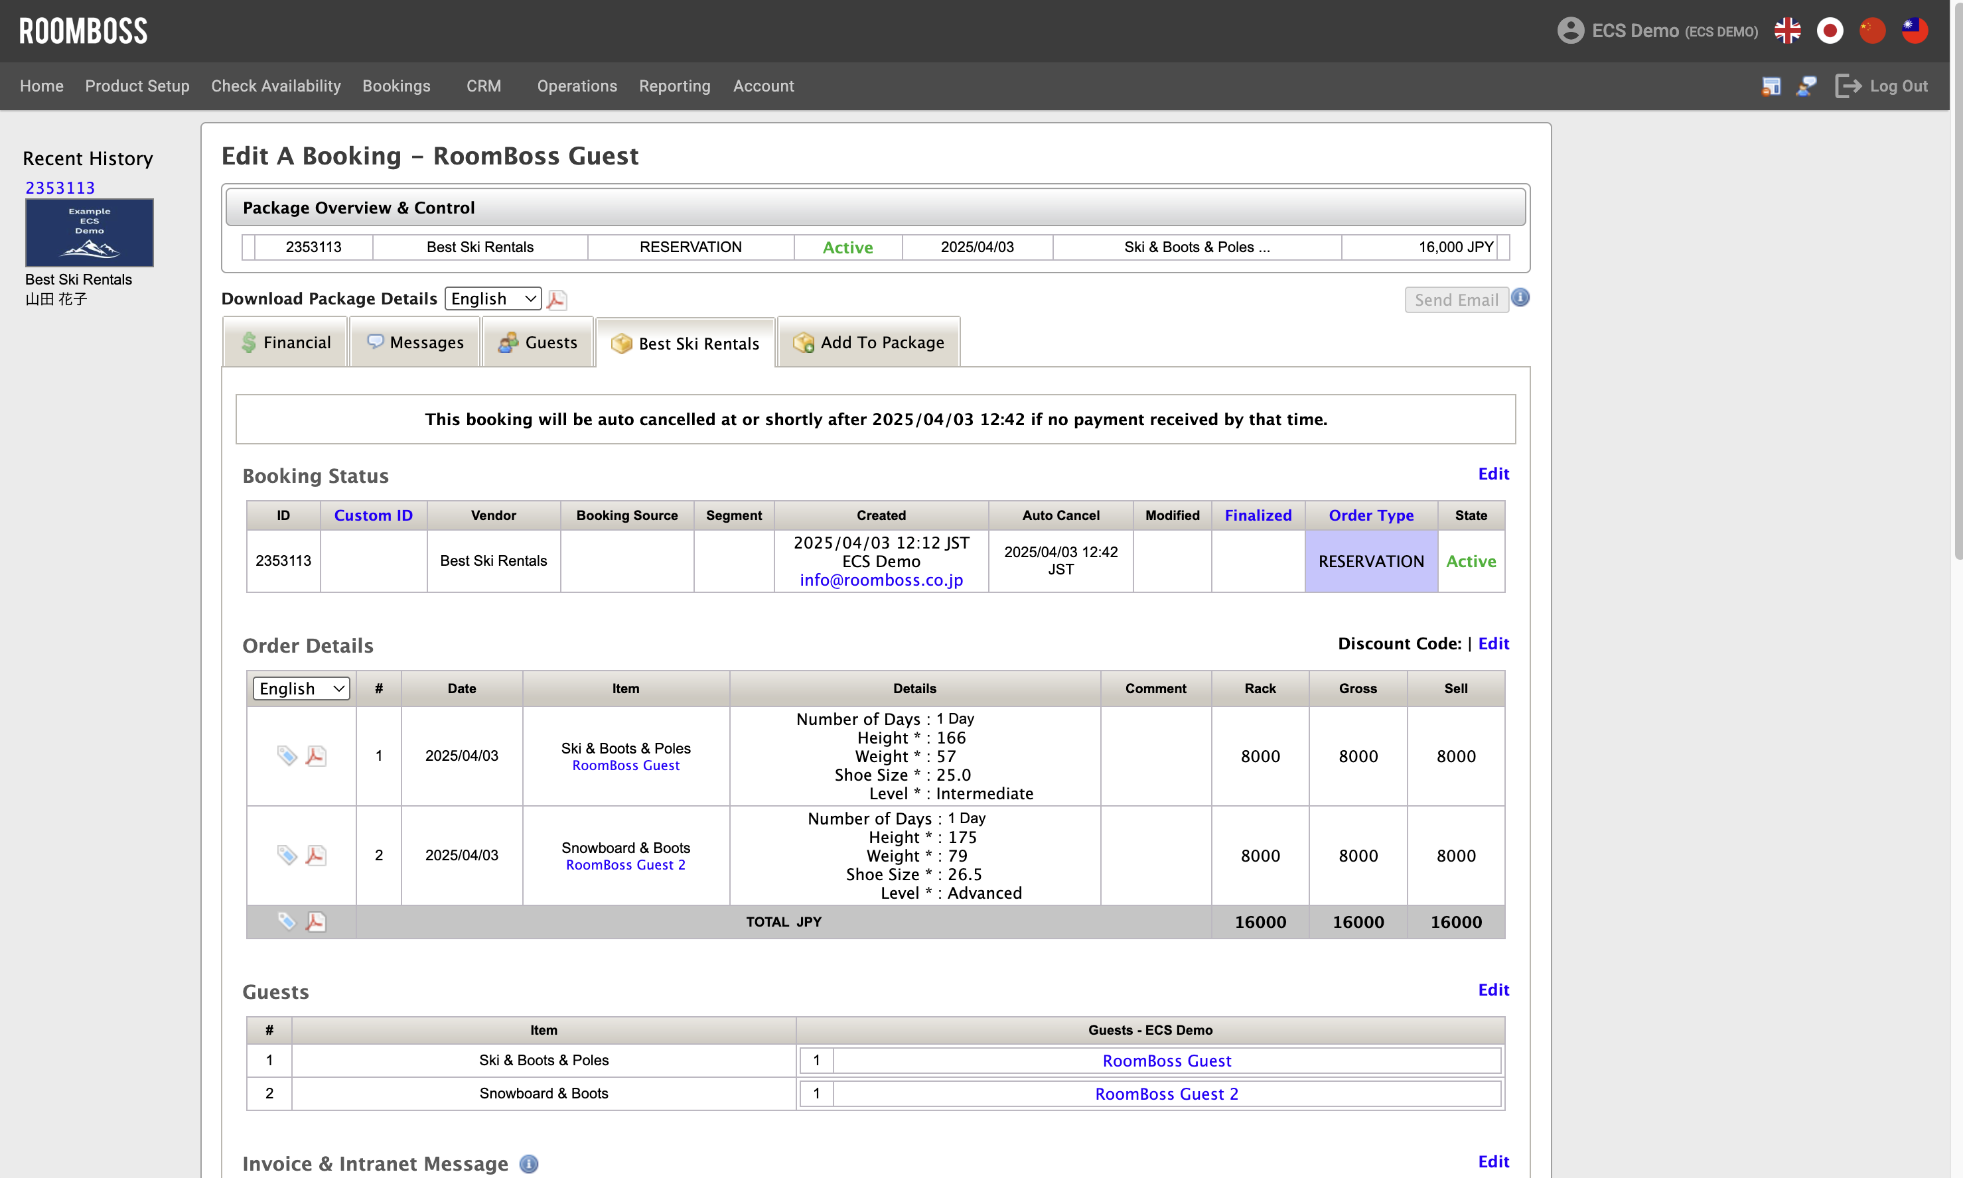Click the info@roomboss.co.jp email link
The height and width of the screenshot is (1178, 1963).
[881, 580]
